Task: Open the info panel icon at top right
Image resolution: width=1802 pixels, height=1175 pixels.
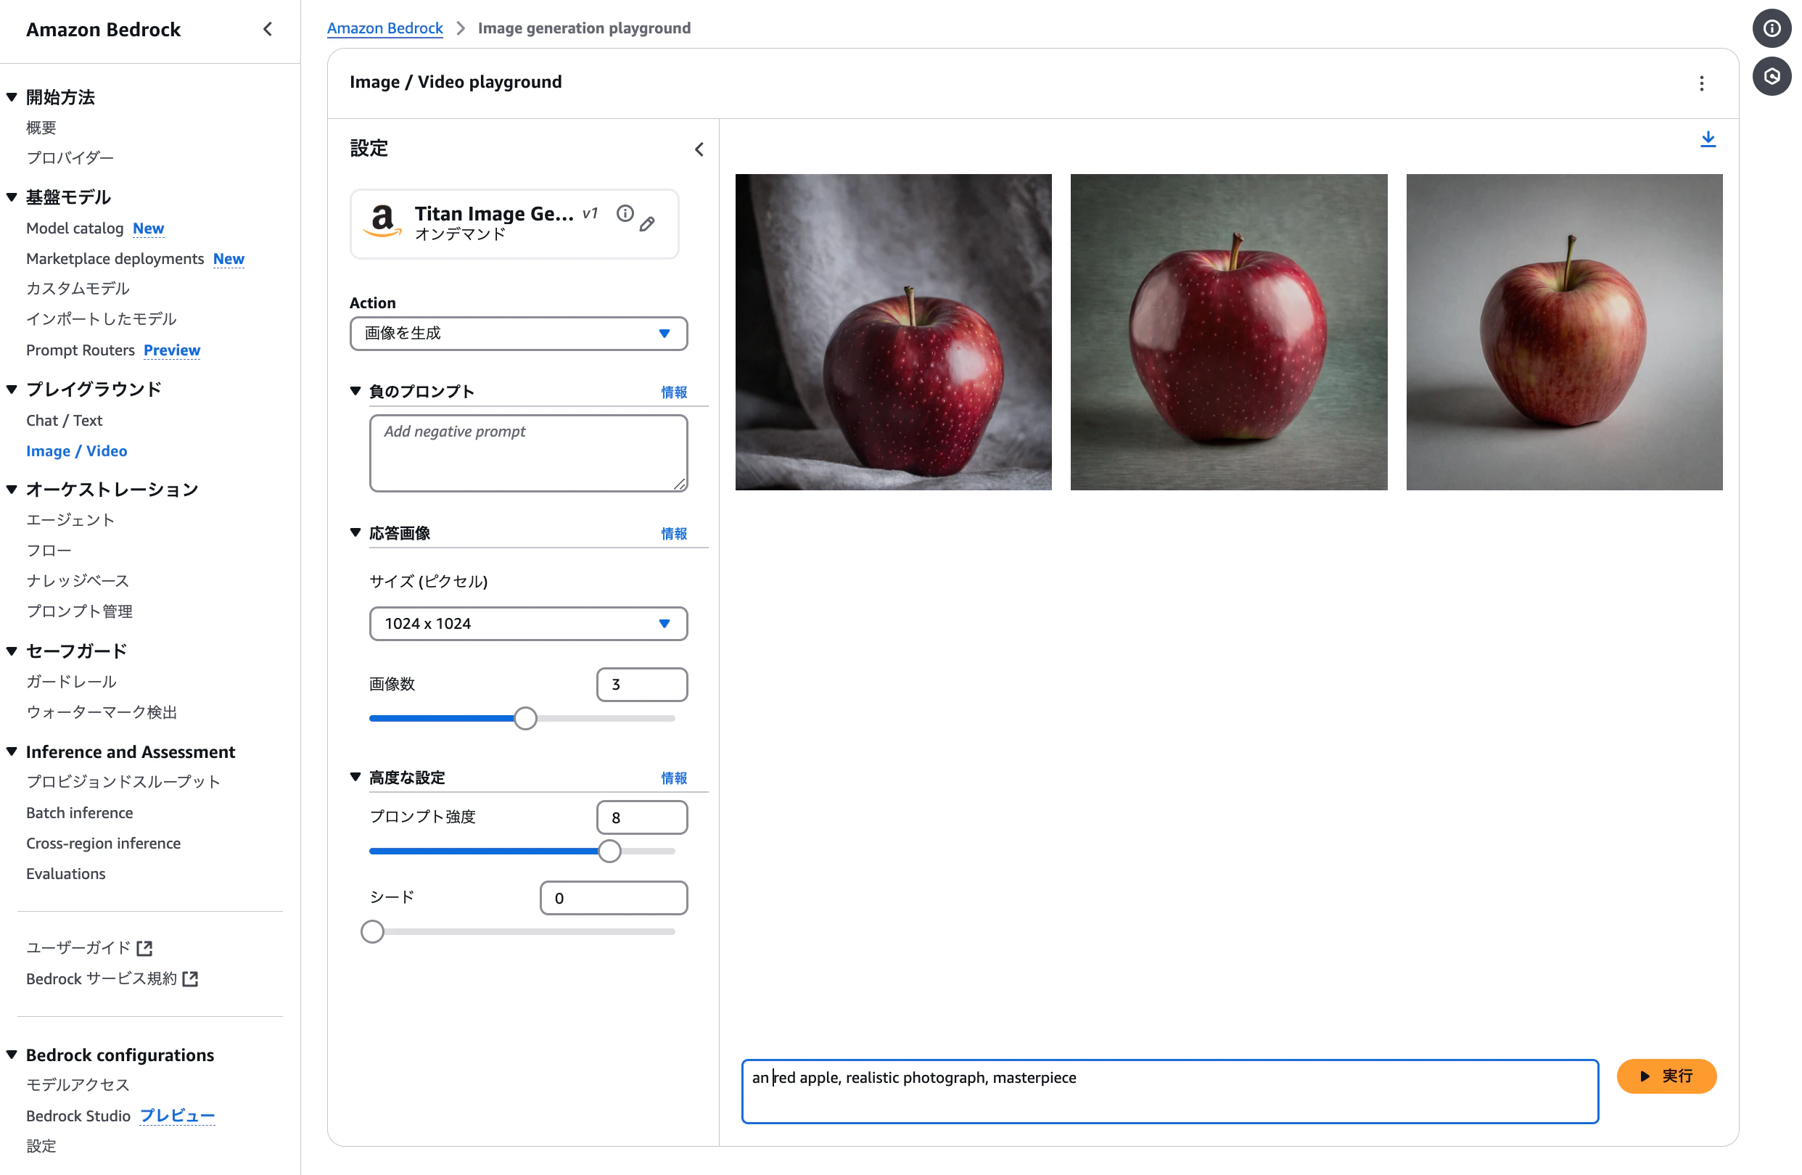Action: [x=1772, y=28]
